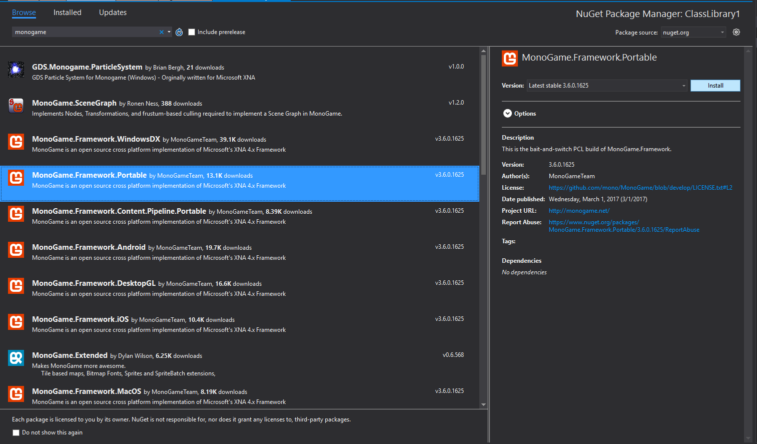Clear the search box with the X

[162, 32]
